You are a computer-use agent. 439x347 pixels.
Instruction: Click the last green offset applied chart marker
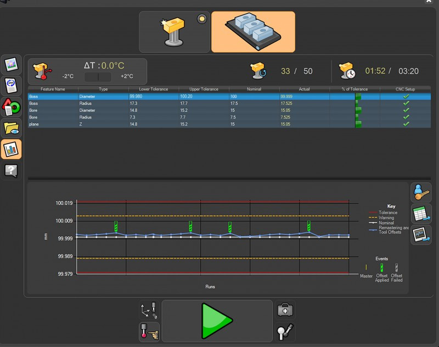309,226
